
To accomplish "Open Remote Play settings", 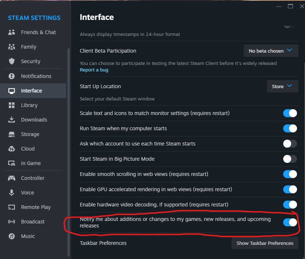I will [33, 207].
